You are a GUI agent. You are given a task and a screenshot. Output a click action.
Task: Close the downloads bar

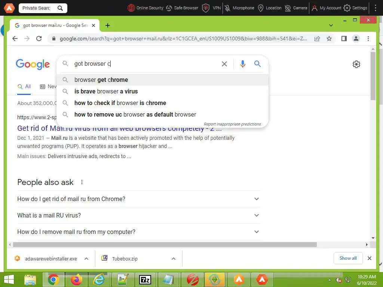coord(370,258)
